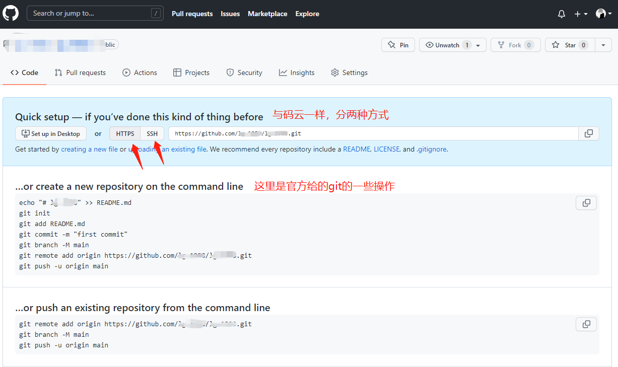Open Pull requests in top navigation
Viewport: 618px width, 367px height.
pyautogui.click(x=192, y=14)
